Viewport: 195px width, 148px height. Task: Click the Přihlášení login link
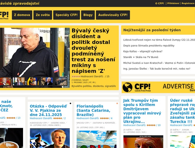click(x=173, y=3)
